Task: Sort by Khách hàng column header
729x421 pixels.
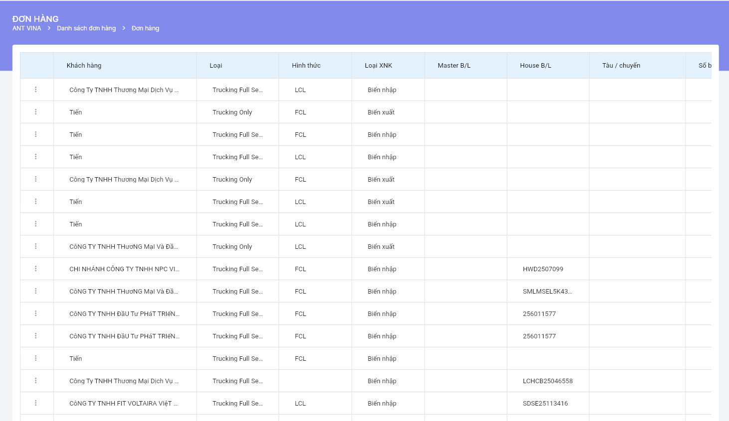Action: [x=84, y=66]
